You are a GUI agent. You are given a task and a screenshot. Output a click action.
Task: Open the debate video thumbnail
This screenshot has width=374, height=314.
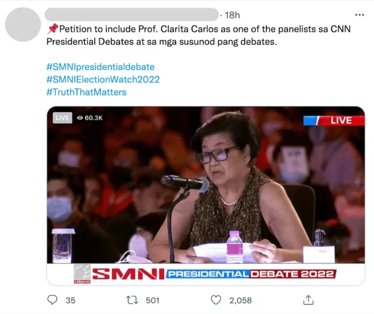[x=206, y=196]
